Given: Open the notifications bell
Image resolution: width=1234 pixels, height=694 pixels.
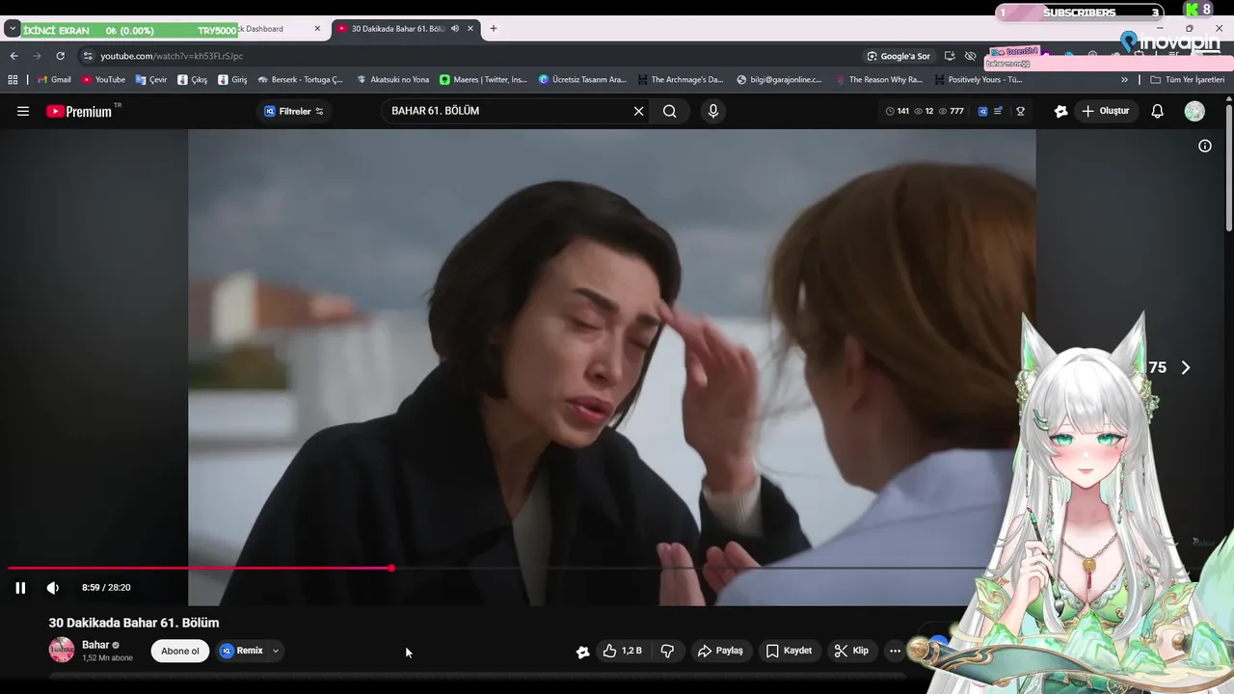Looking at the screenshot, I should pyautogui.click(x=1157, y=111).
